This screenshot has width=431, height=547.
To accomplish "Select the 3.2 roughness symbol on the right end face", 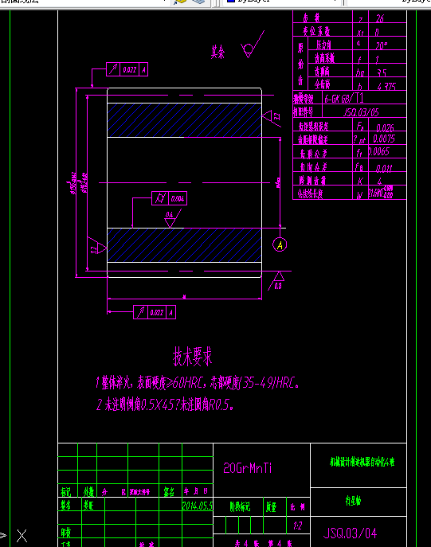I will [272, 118].
